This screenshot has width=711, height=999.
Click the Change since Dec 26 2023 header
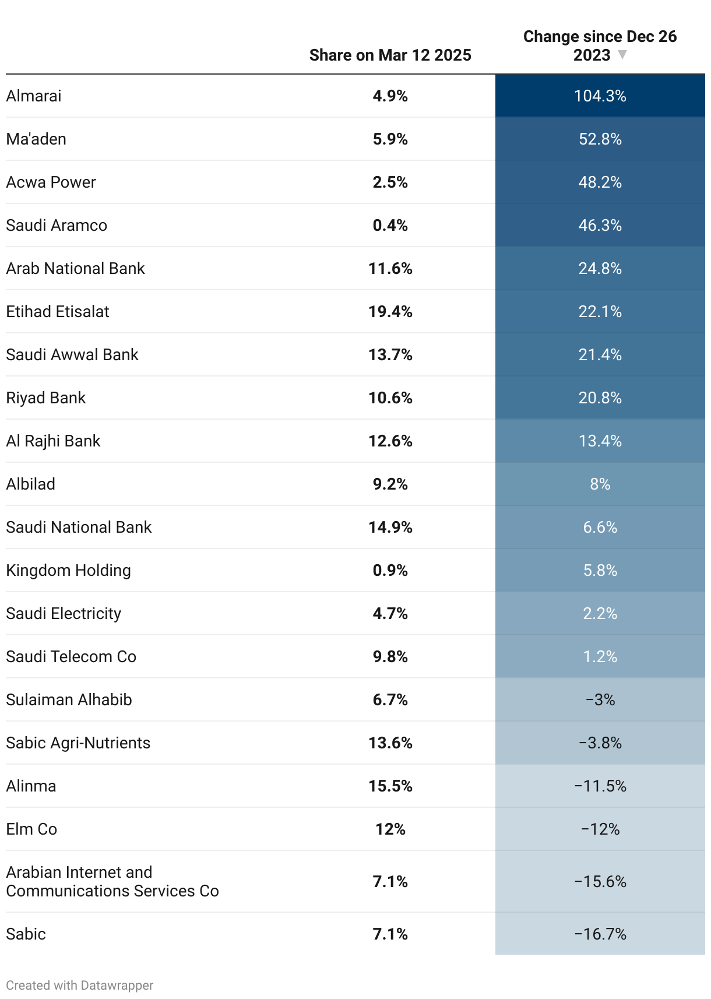coord(600,45)
